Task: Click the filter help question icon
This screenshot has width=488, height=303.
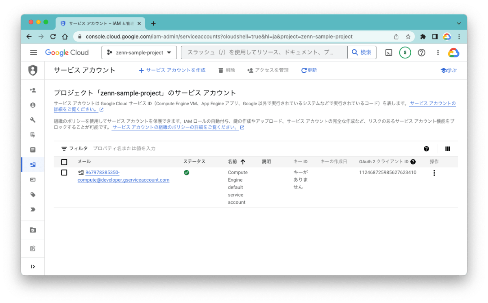Action: [426, 149]
